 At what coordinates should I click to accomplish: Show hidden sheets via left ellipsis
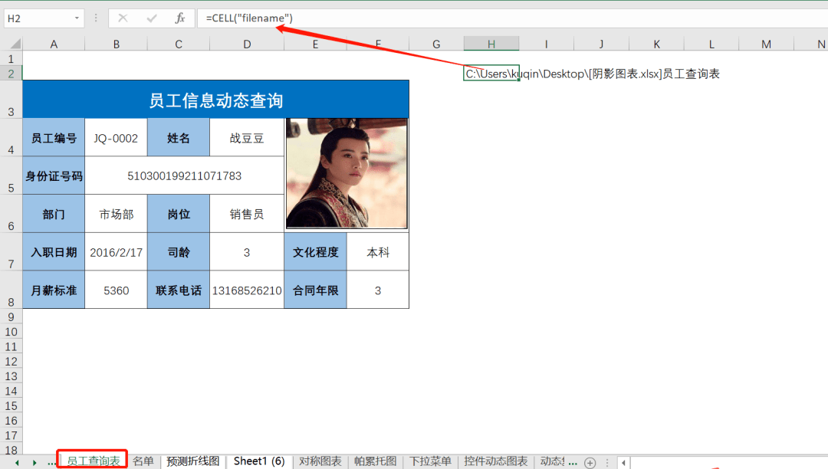51,463
